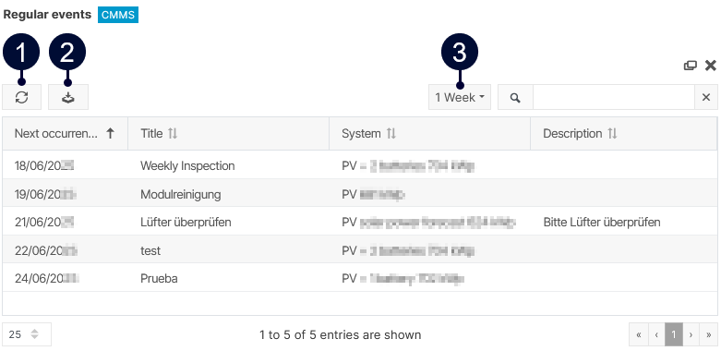This screenshot has height=351, width=721.
Task: Select page 1 in pagination
Action: coord(674,334)
